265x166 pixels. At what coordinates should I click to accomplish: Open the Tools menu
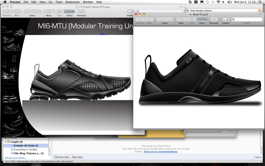pos(59,2)
